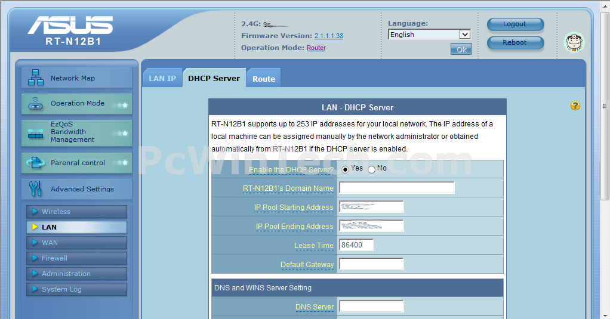Switch to the LAN IP tab
The image size is (610, 319).
[x=162, y=79]
